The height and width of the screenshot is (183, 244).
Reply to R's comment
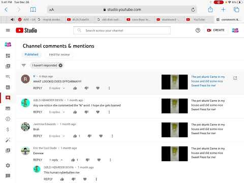coord(38,88)
